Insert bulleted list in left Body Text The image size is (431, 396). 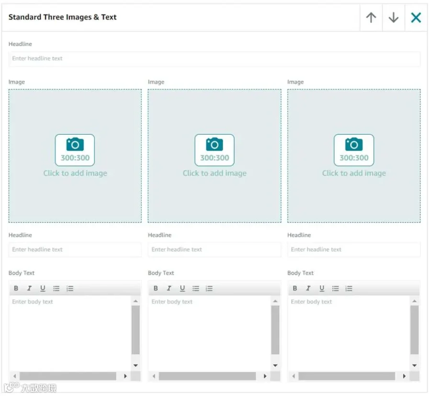57,289
